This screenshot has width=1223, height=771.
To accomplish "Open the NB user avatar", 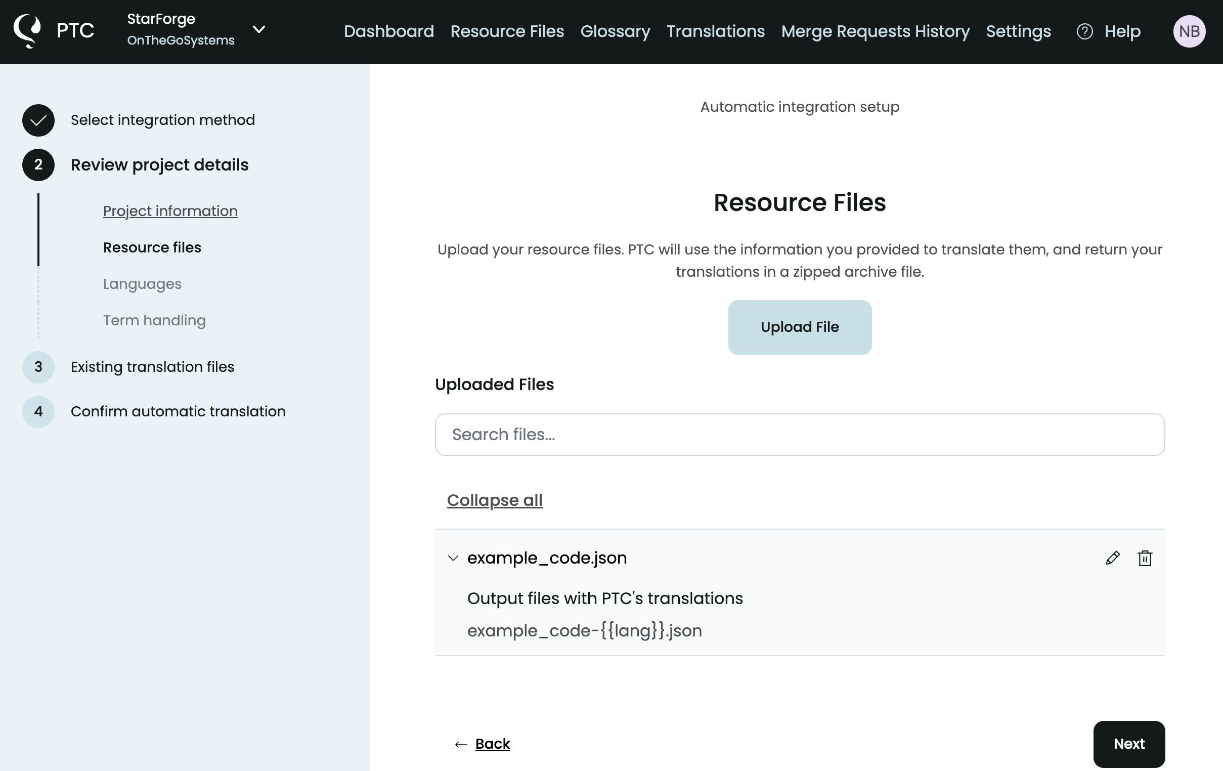I will (1189, 31).
